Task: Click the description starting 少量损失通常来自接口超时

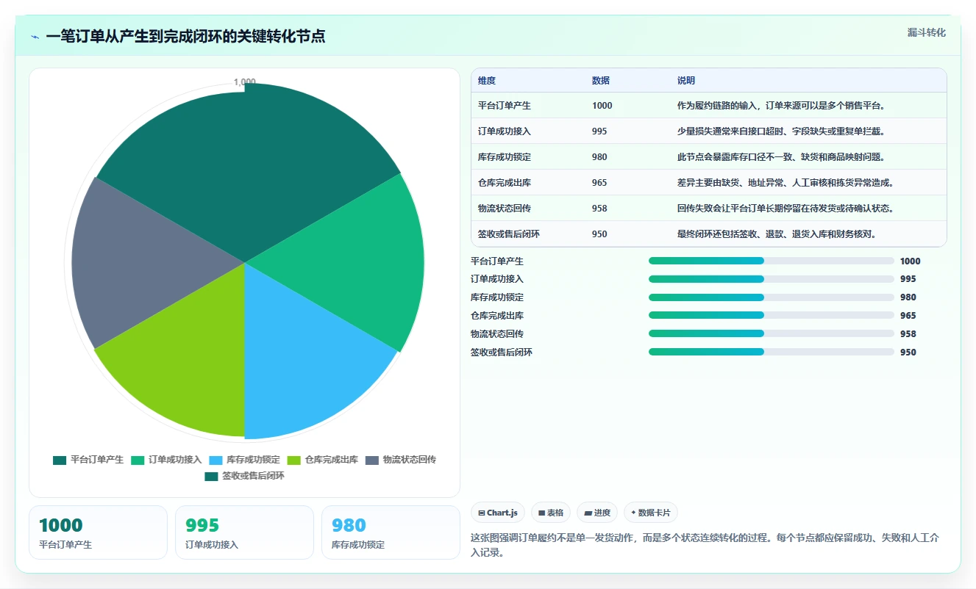Action: coord(781,131)
